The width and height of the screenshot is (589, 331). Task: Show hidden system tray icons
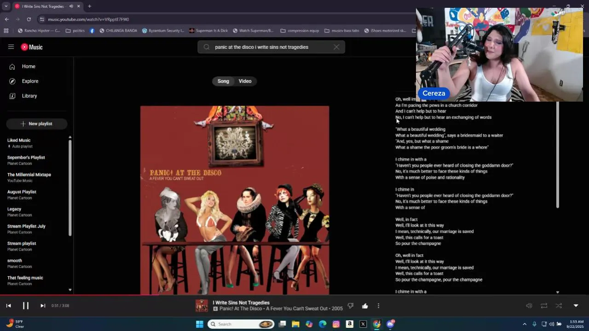[524, 324]
